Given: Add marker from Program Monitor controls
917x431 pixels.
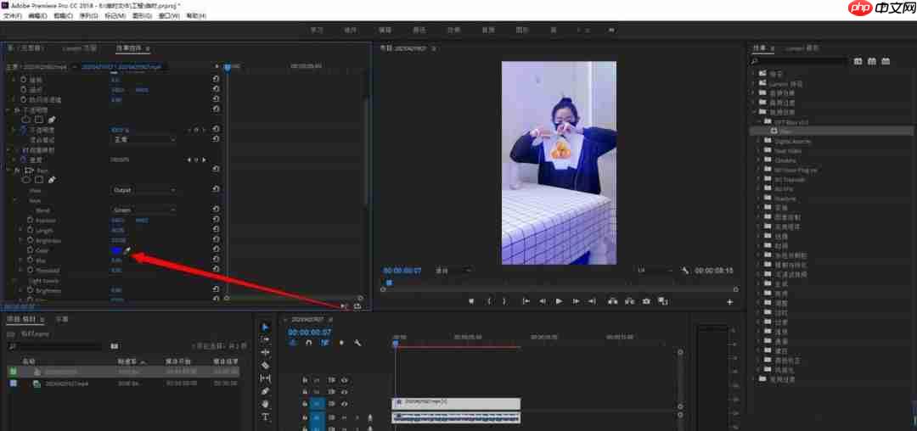Looking at the screenshot, I should click(471, 301).
